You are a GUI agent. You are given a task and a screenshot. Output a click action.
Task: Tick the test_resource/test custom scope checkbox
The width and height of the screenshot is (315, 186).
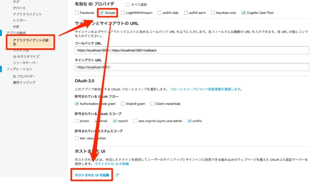click(77, 138)
